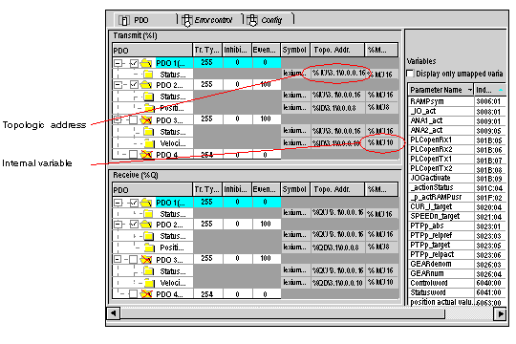Click crossed-out Receive PDO 4 folder icon

146,294
